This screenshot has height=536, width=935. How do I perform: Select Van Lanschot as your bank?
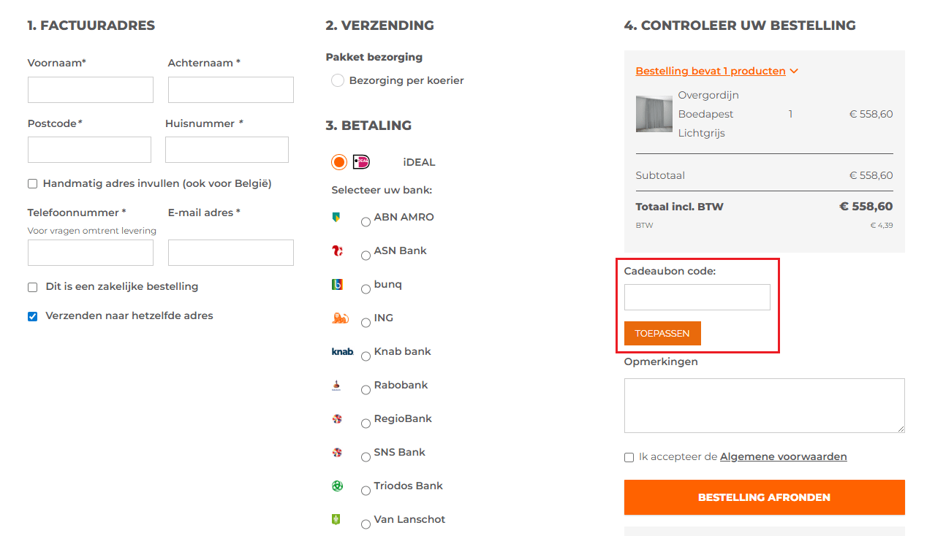(x=365, y=524)
